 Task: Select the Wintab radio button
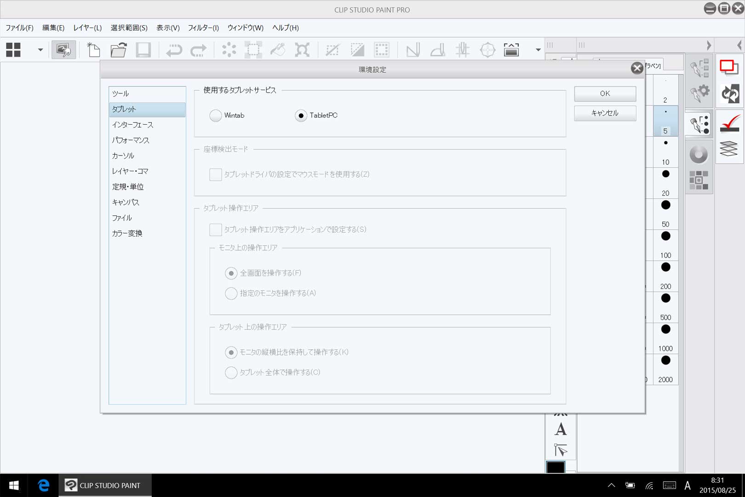point(216,116)
